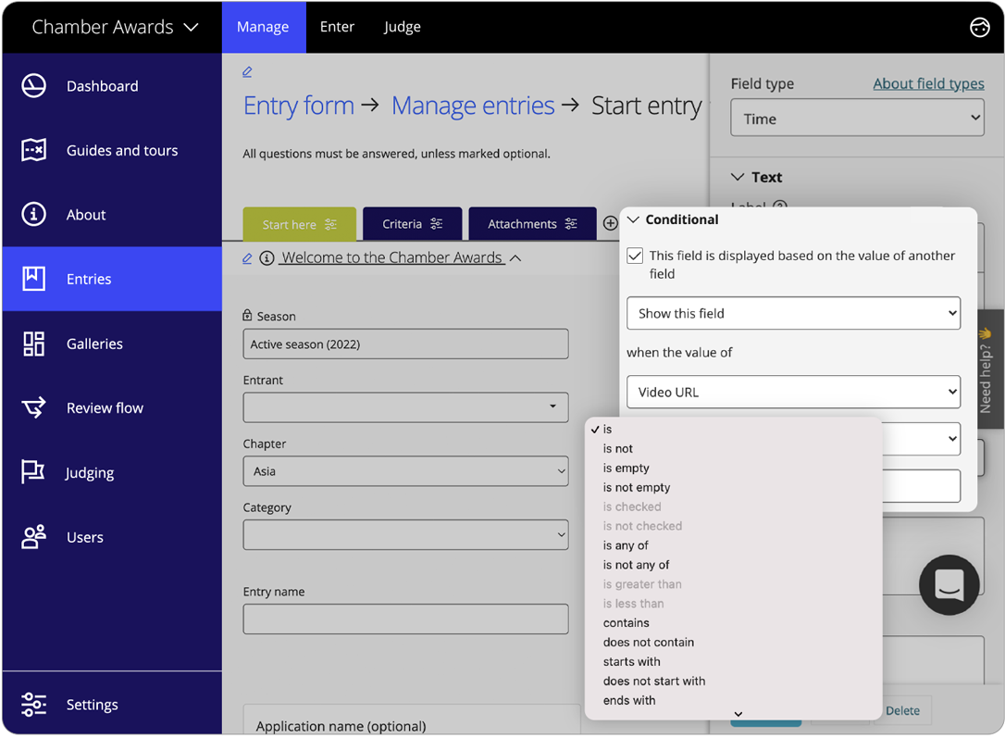Image resolution: width=1005 pixels, height=738 pixels.
Task: Click the Delete button
Action: click(x=902, y=710)
